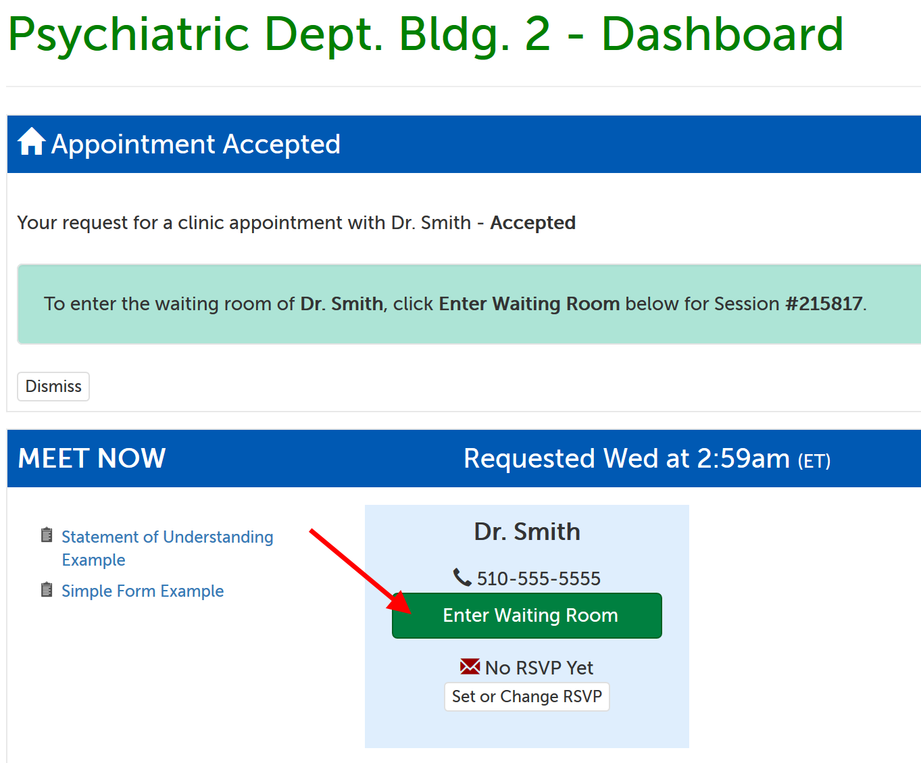Image resolution: width=921 pixels, height=763 pixels.
Task: Click the MEET NOW header label
Action: pos(92,458)
